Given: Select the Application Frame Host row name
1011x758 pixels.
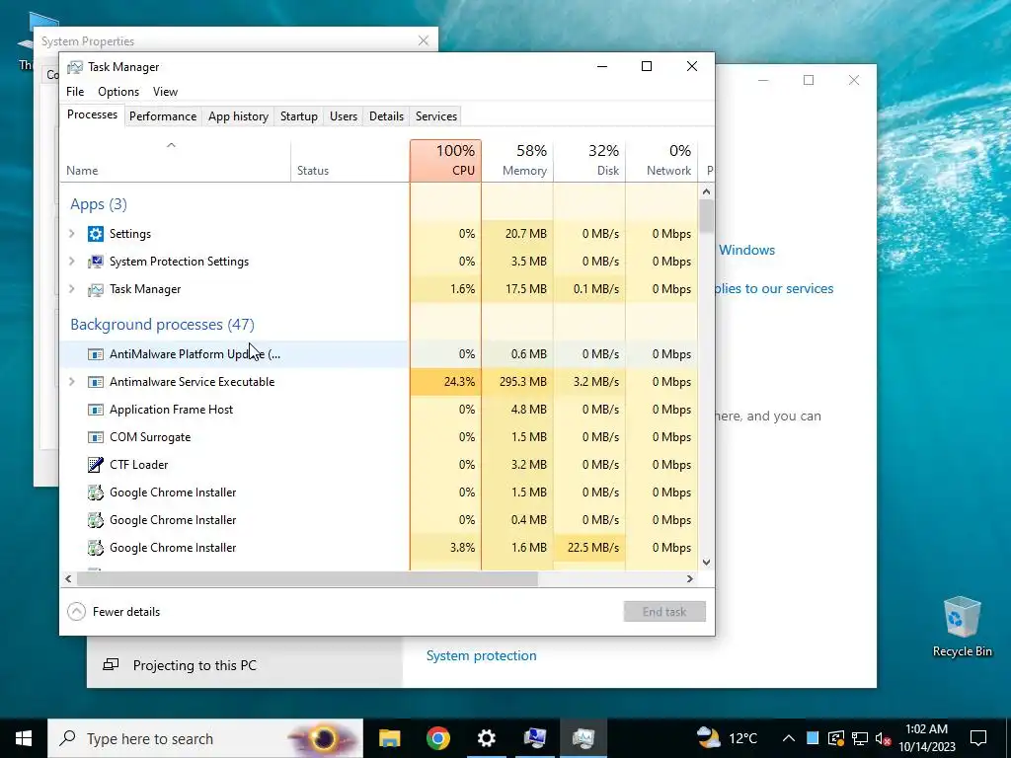Looking at the screenshot, I should click(x=172, y=410).
